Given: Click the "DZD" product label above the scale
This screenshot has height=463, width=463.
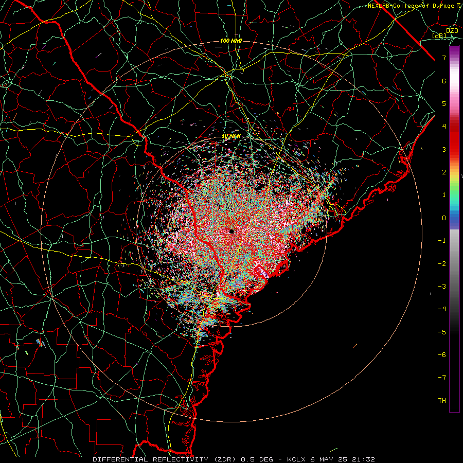Looking at the screenshot, I should click(452, 31).
